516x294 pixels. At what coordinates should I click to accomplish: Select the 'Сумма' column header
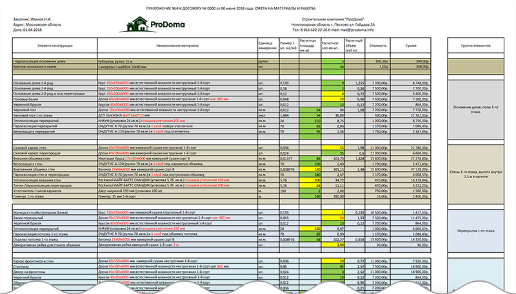click(411, 46)
